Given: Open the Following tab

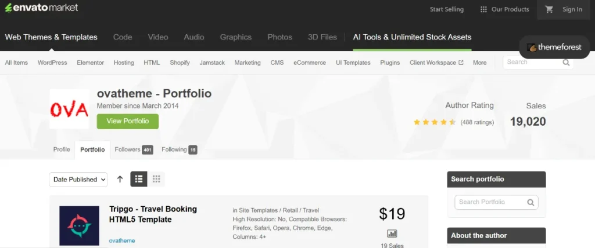Looking at the screenshot, I should pyautogui.click(x=179, y=150).
